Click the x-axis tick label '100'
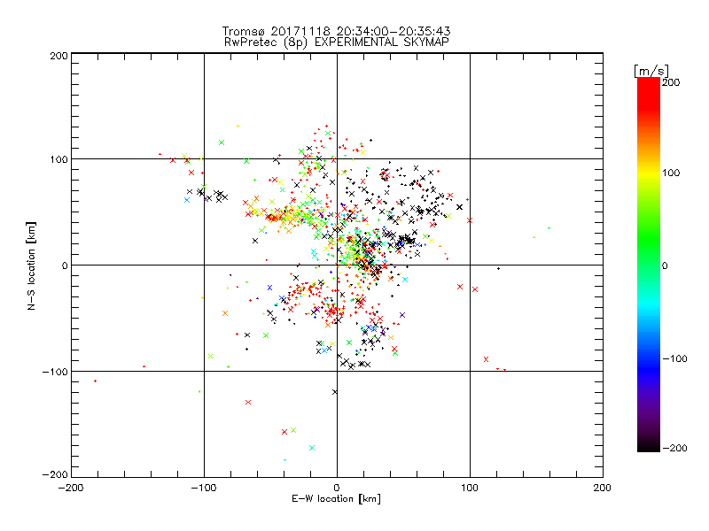Image resolution: width=709 pixels, height=531 pixels. [470, 488]
